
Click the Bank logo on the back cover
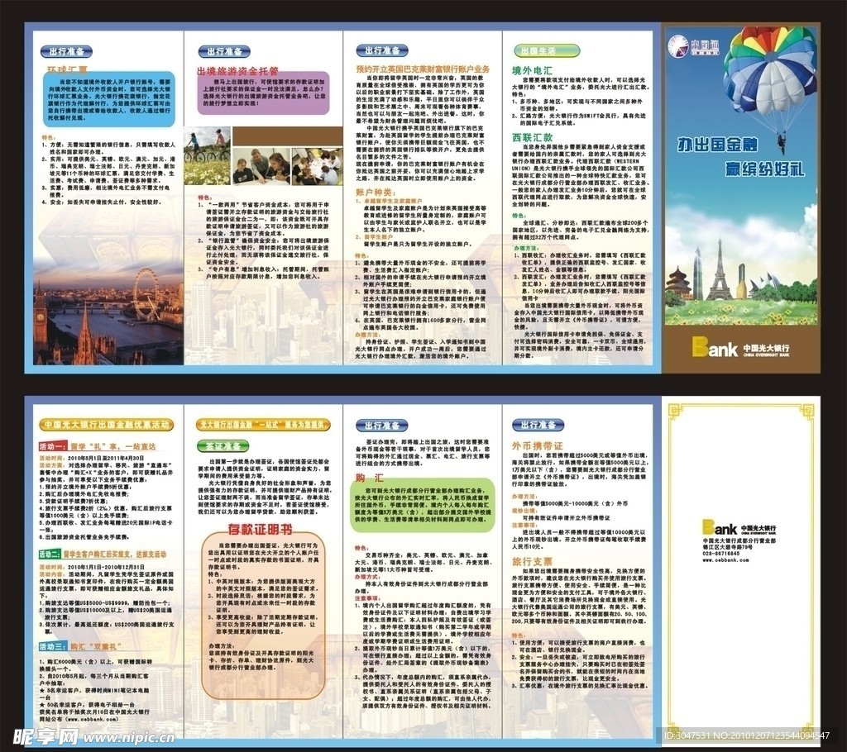click(739, 527)
